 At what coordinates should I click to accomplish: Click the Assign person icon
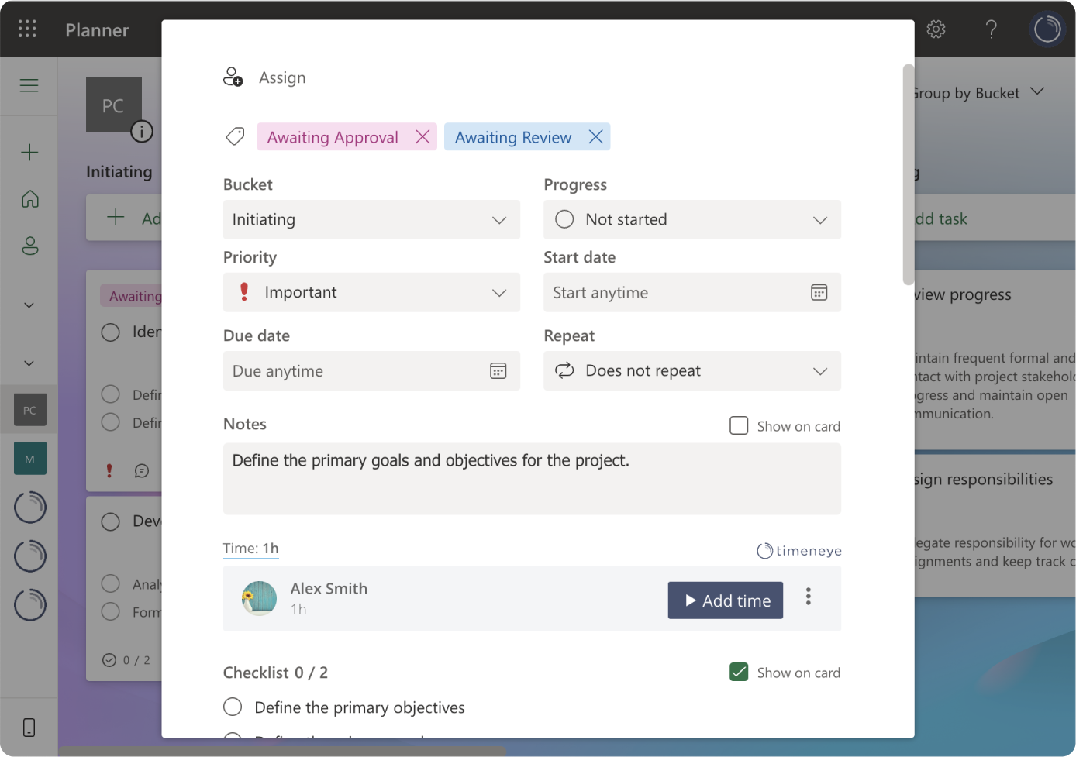[x=233, y=77]
